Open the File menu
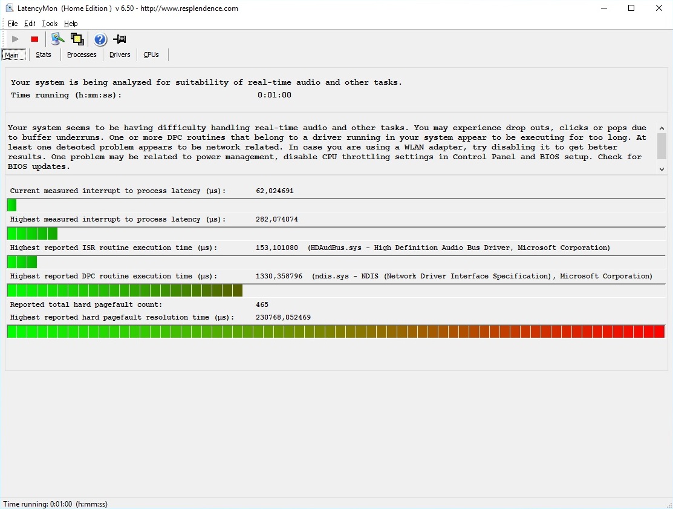 click(x=13, y=24)
